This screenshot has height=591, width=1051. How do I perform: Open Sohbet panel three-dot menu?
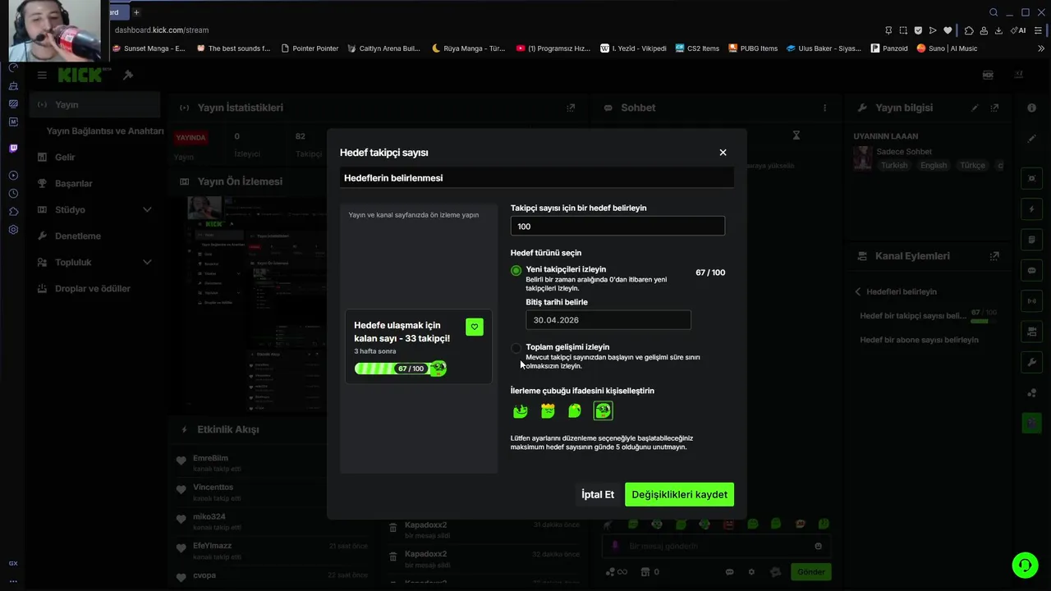click(825, 108)
